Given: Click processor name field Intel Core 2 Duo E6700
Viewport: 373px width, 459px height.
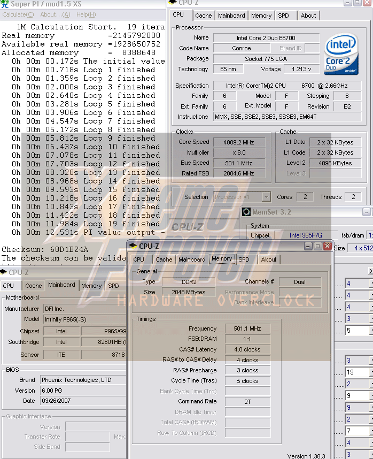Looking at the screenshot, I should [x=266, y=38].
